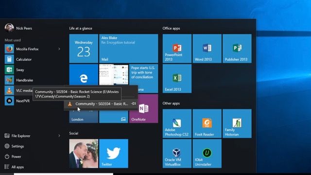Open the Mail tile from Alex Blake
This screenshot has height=175, width=311.
click(x=128, y=49)
